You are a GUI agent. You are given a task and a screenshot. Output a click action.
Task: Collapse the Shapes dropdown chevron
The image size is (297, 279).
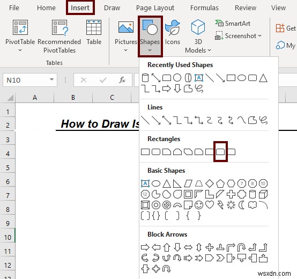pyautogui.click(x=150, y=50)
